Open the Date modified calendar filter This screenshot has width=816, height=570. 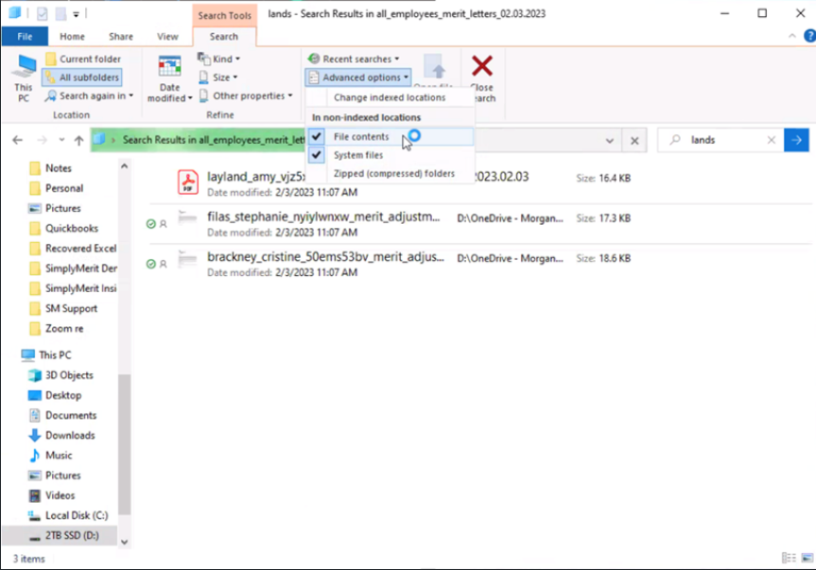pos(170,78)
